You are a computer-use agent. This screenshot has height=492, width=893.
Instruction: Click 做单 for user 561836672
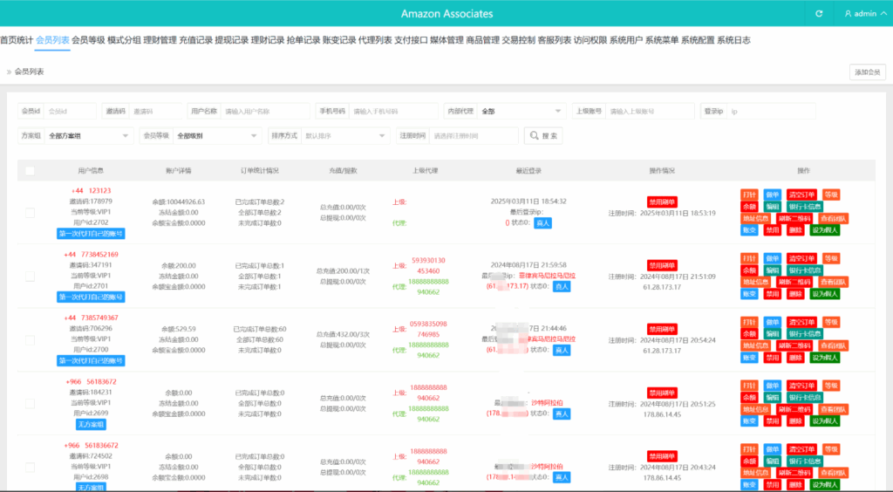772,449
